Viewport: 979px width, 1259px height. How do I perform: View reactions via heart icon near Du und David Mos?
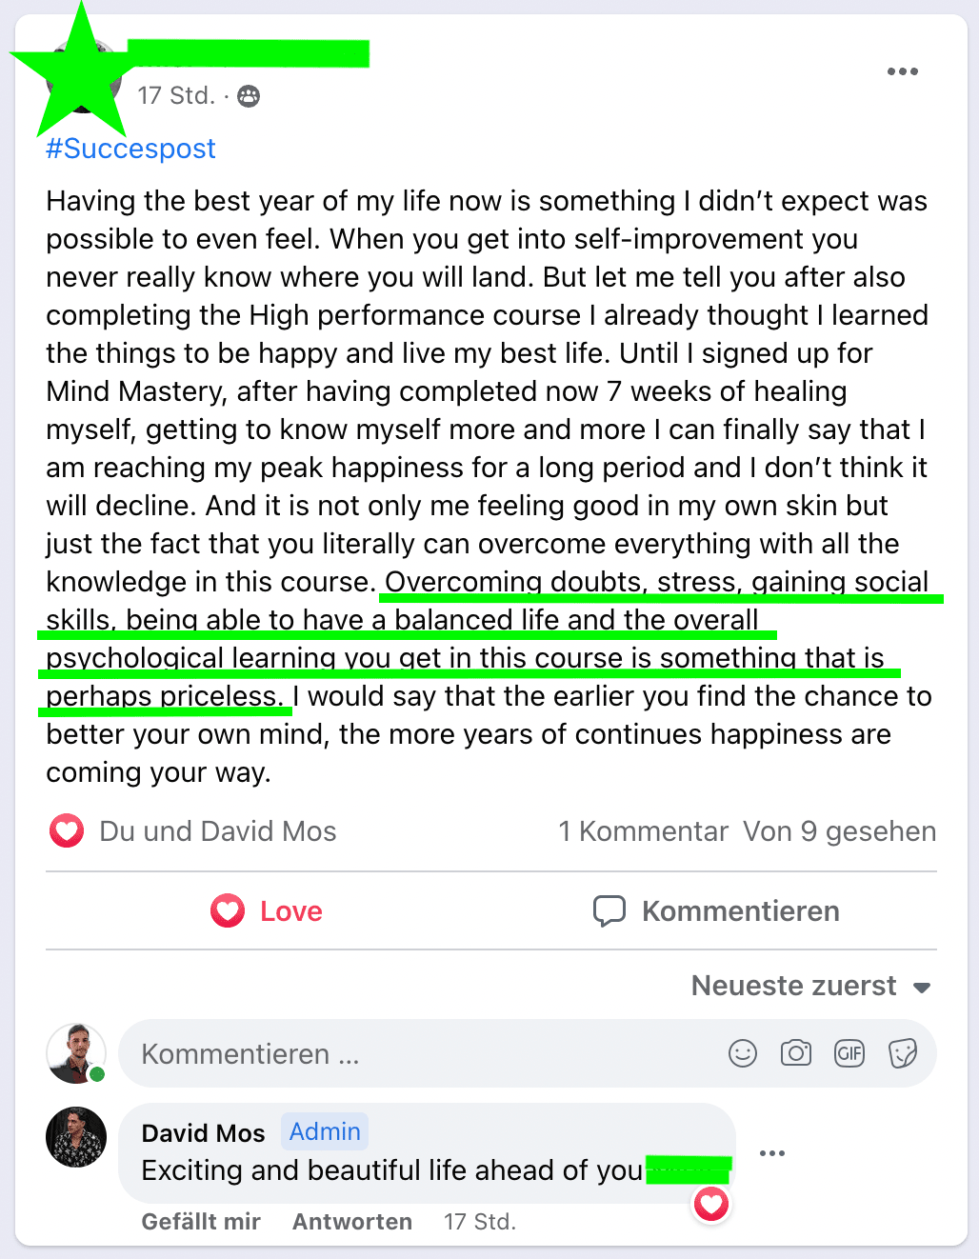[x=67, y=831]
